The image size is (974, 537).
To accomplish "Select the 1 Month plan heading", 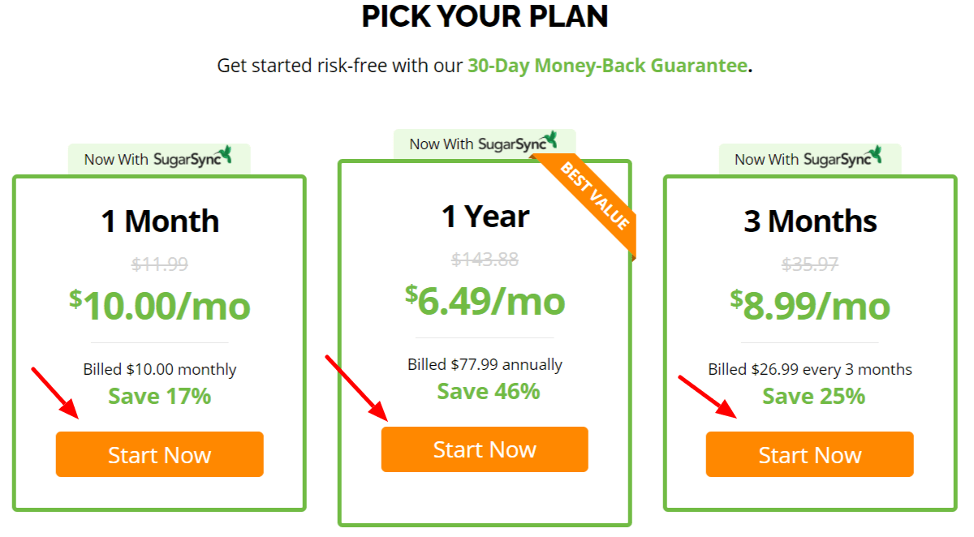I will coord(160,221).
